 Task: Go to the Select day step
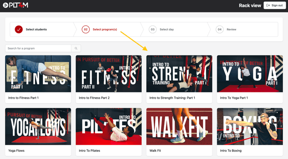tap(167, 29)
